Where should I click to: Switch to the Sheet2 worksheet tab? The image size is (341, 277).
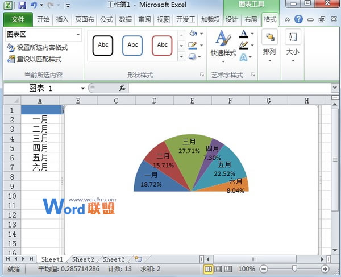point(83,259)
